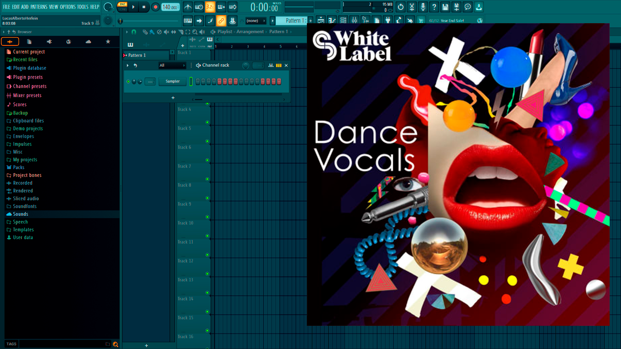Select Pattern 1 in the playlist picker
Screen dimensions: 621x349
pyautogui.click(x=145, y=55)
